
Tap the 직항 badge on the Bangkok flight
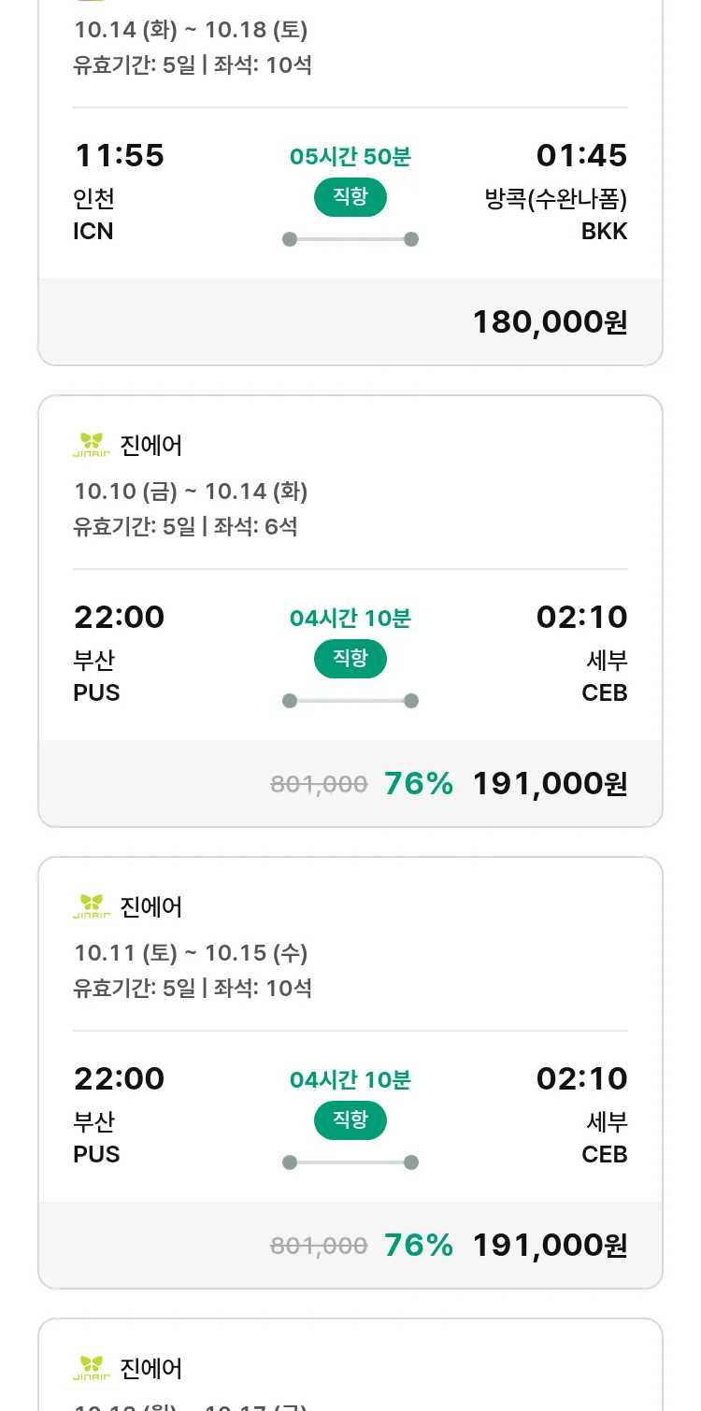(350, 197)
